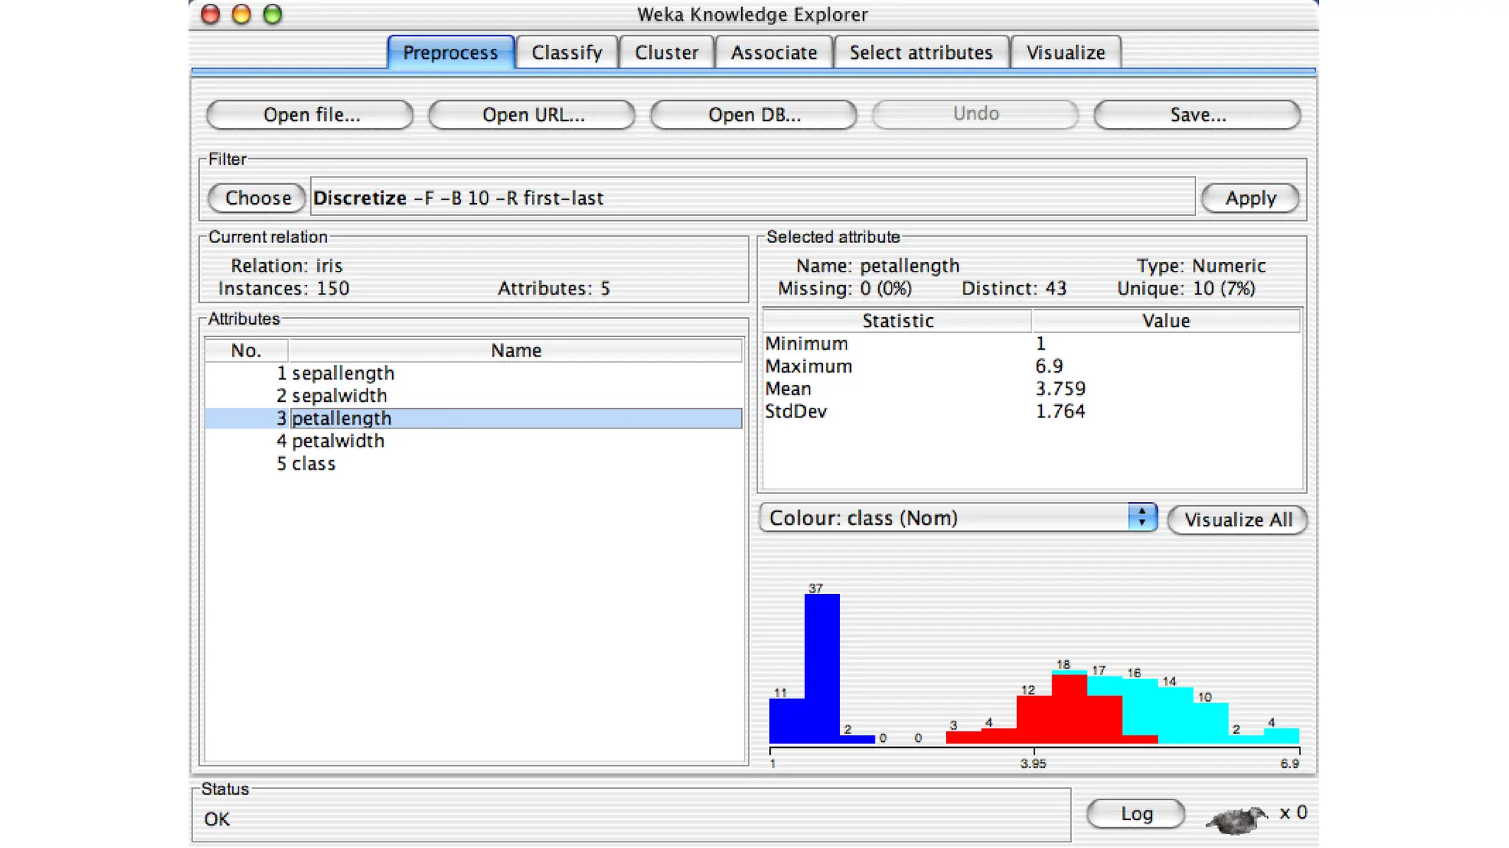Open the Log window

pyautogui.click(x=1135, y=813)
